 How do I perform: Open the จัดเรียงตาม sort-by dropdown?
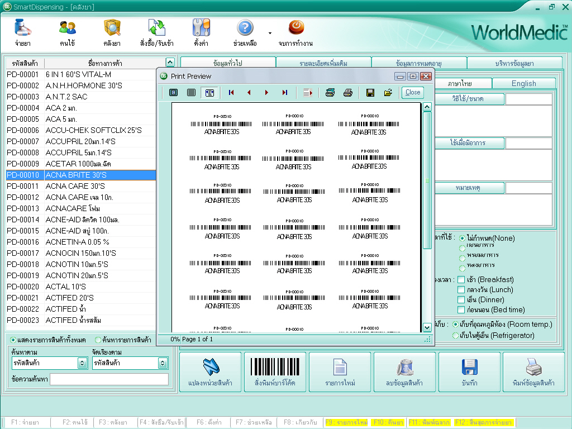tap(163, 363)
